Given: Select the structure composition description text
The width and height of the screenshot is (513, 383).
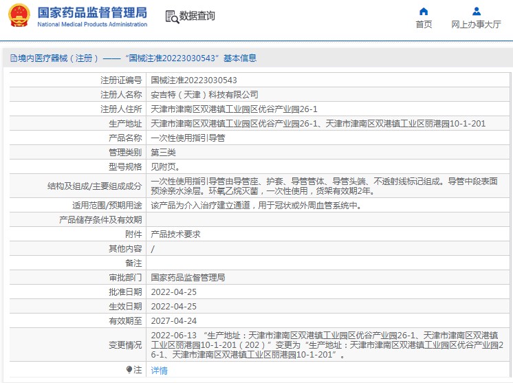Looking at the screenshot, I should pos(324,186).
